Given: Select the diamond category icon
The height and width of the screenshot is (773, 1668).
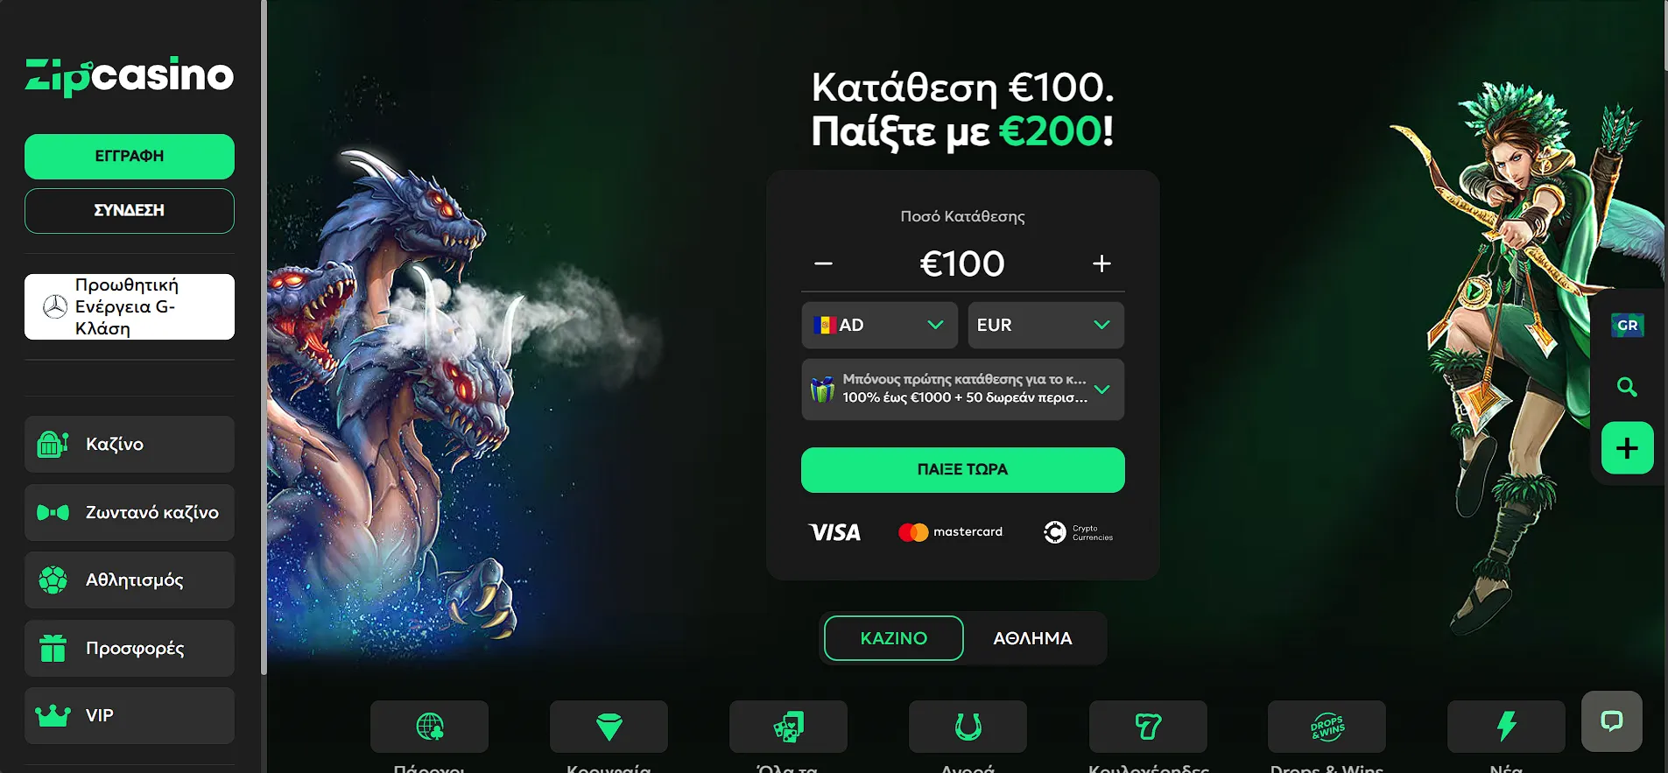Looking at the screenshot, I should [x=609, y=727].
